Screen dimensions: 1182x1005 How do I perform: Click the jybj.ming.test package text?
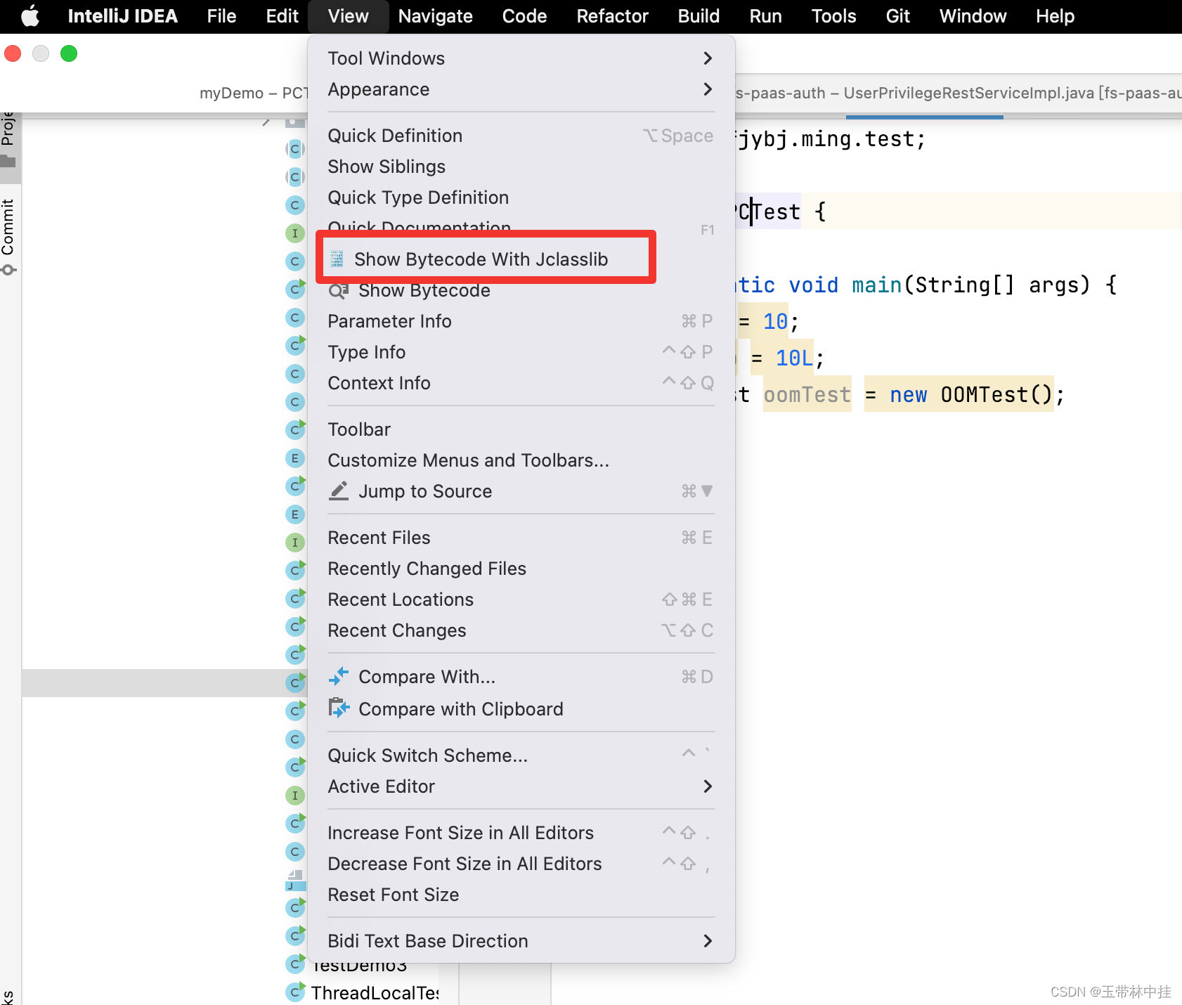click(831, 139)
